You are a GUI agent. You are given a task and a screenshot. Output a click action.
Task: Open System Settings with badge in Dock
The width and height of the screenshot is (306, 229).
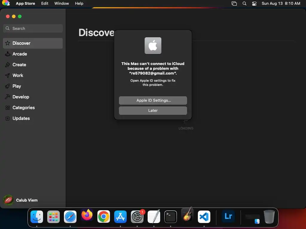[x=137, y=217]
